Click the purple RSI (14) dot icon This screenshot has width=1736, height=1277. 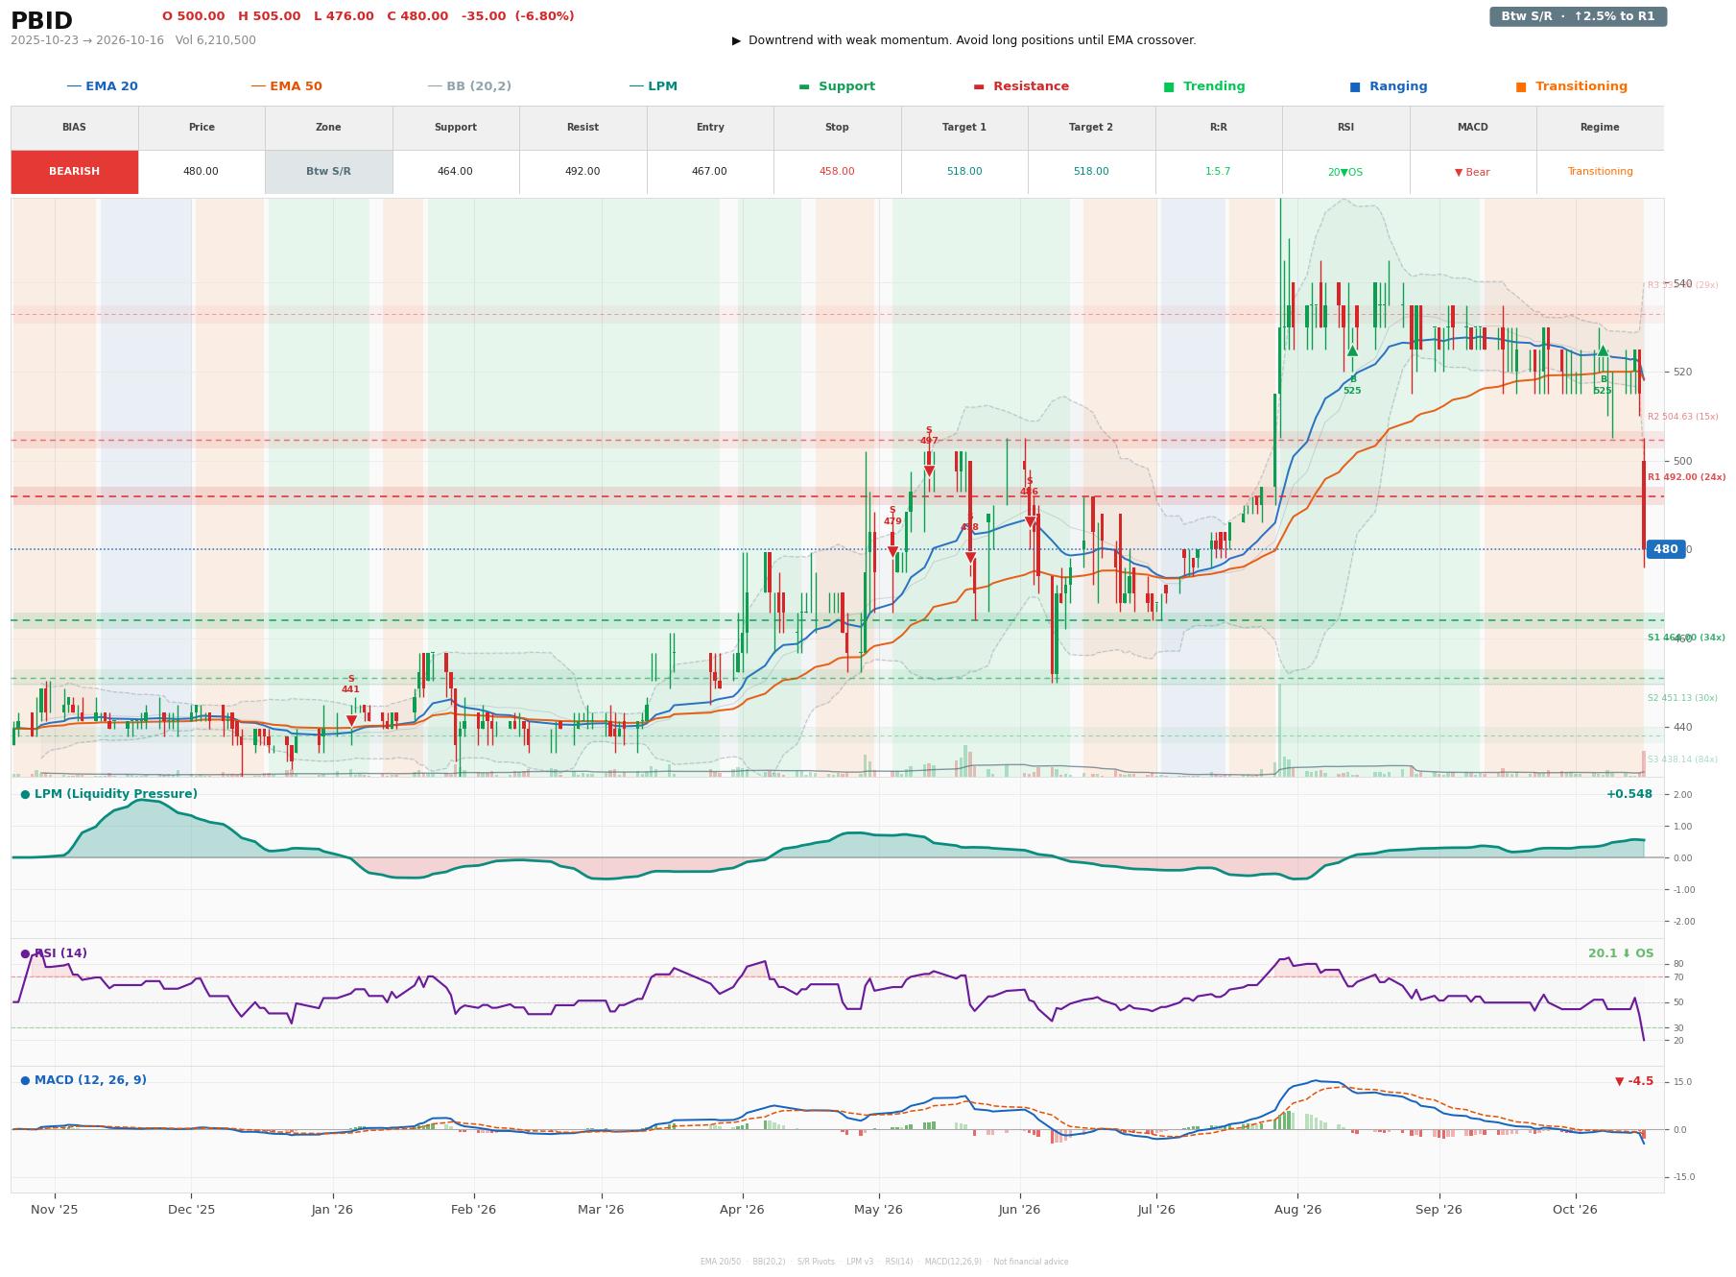coord(25,953)
